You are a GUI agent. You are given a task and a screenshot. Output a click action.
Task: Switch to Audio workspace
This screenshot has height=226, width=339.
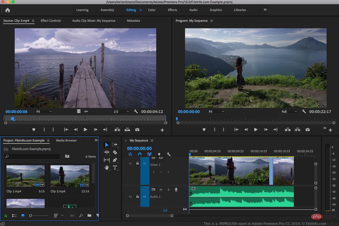tap(193, 10)
